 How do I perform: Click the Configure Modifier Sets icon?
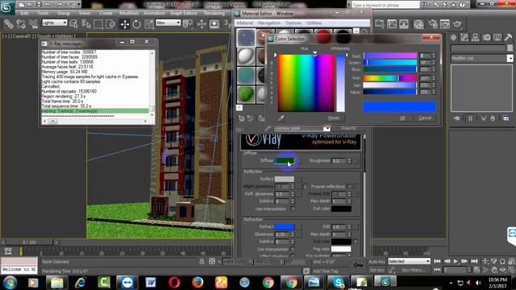(x=506, y=118)
